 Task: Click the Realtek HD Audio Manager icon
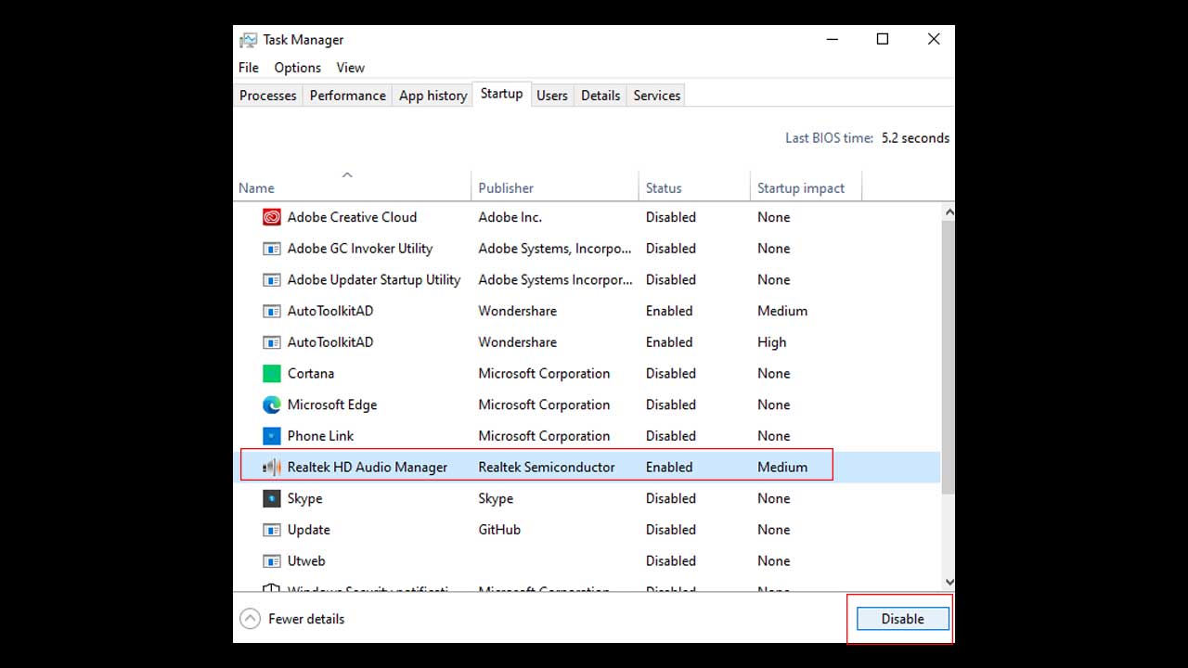(x=271, y=467)
